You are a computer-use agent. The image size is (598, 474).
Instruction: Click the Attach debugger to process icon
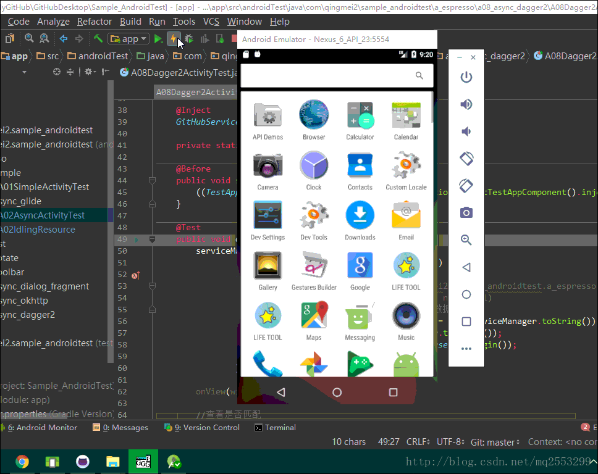click(220, 38)
